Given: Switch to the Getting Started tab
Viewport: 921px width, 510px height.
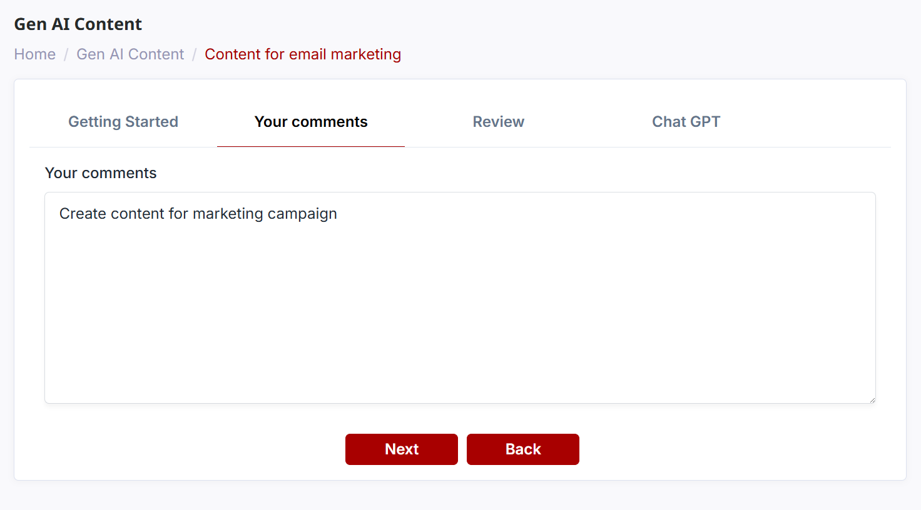Looking at the screenshot, I should point(123,122).
